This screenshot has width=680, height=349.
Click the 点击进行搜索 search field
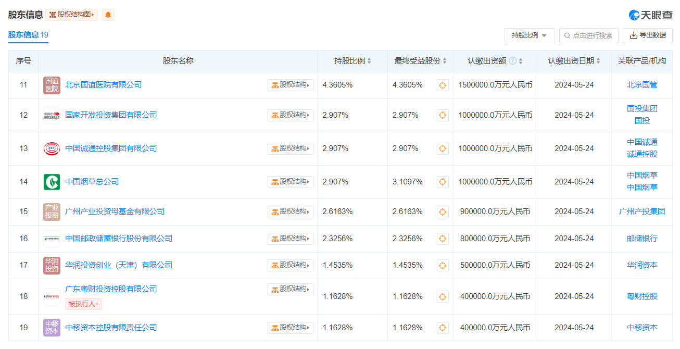[589, 35]
